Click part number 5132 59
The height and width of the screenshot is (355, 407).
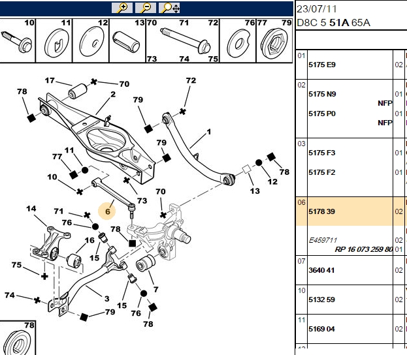(x=321, y=300)
